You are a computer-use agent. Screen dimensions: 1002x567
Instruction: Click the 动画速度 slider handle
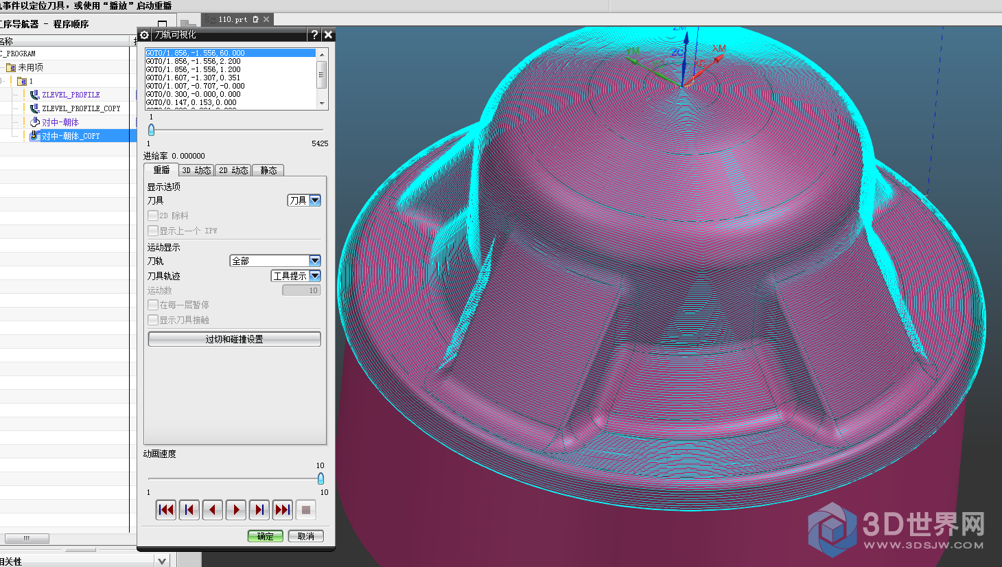pyautogui.click(x=321, y=478)
